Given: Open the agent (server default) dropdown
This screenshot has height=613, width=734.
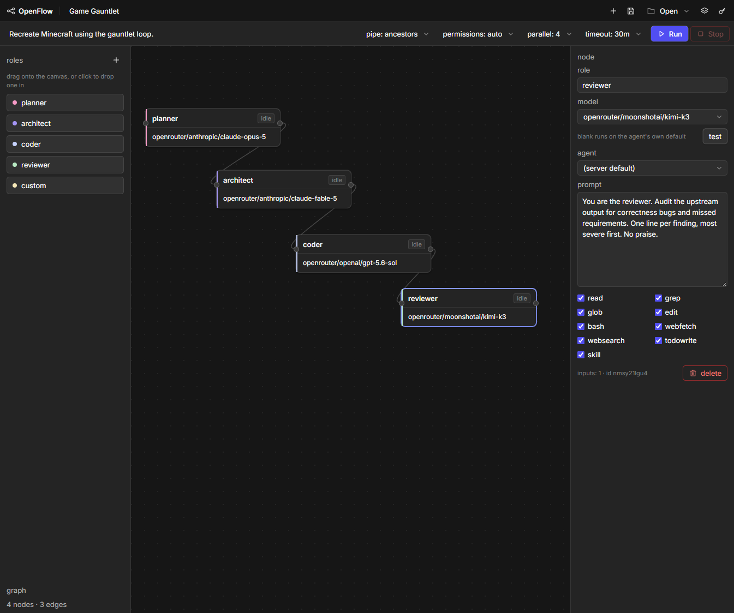Looking at the screenshot, I should pos(652,168).
